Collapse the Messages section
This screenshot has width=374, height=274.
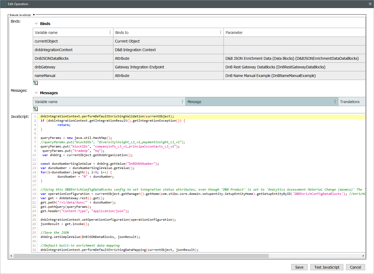pos(36,93)
